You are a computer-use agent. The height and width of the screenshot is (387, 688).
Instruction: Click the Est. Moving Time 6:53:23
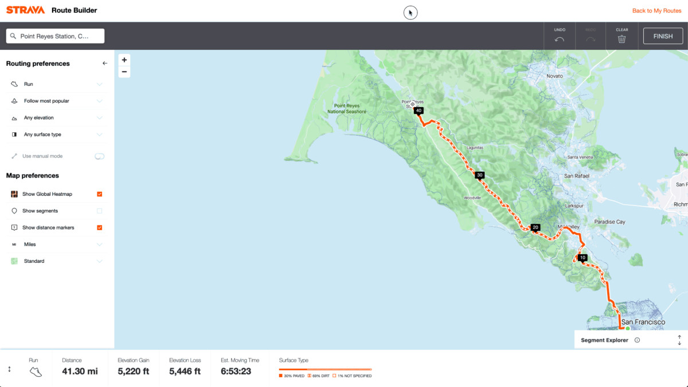click(237, 372)
